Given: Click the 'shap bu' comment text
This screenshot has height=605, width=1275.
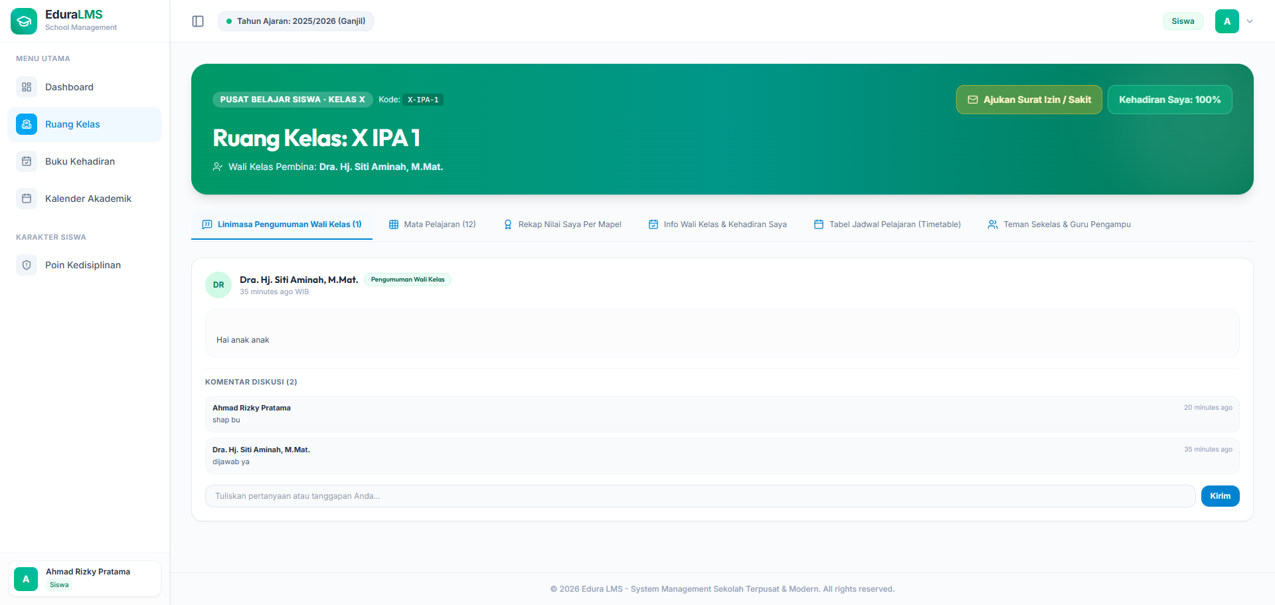Looking at the screenshot, I should [x=226, y=420].
